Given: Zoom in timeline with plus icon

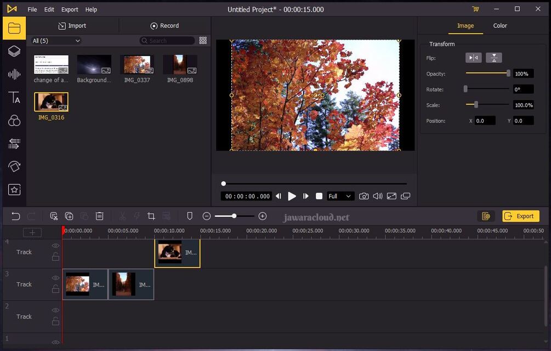Looking at the screenshot, I should click(263, 216).
